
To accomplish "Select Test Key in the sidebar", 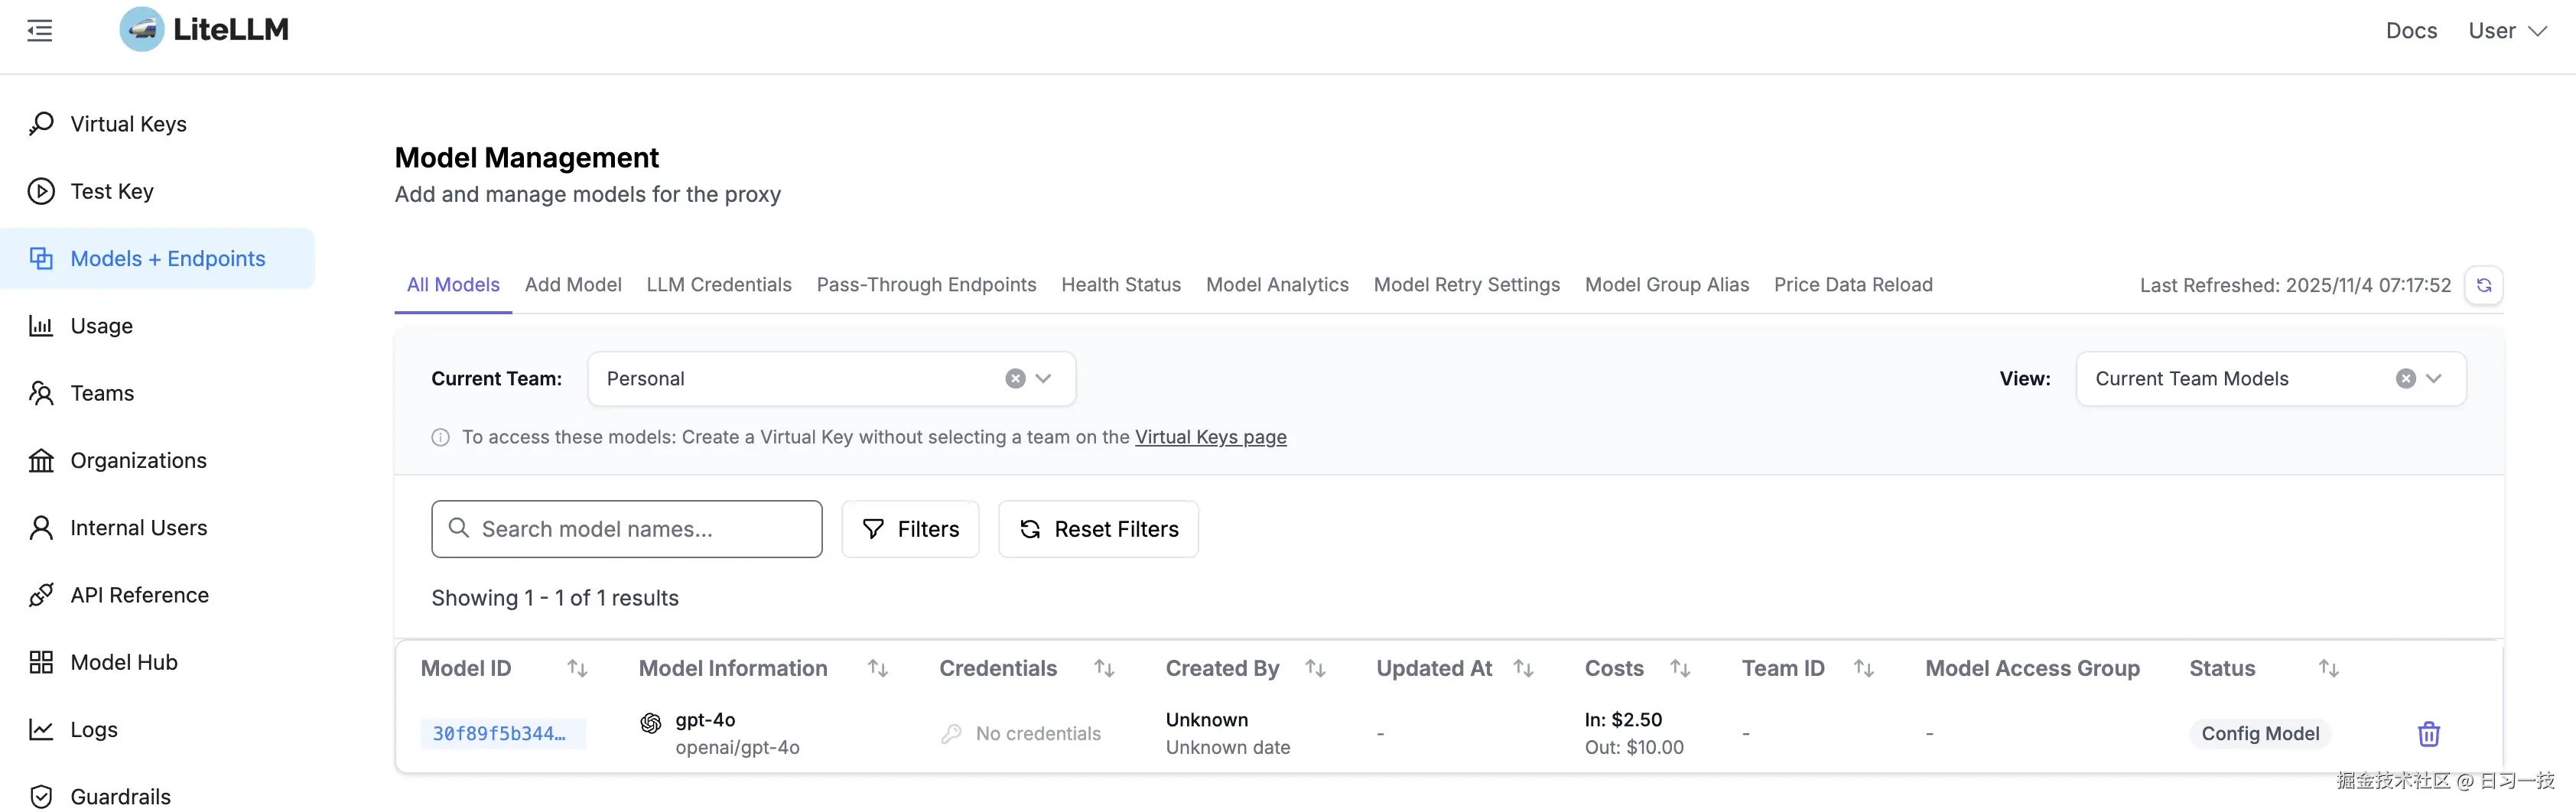I will 112,191.
